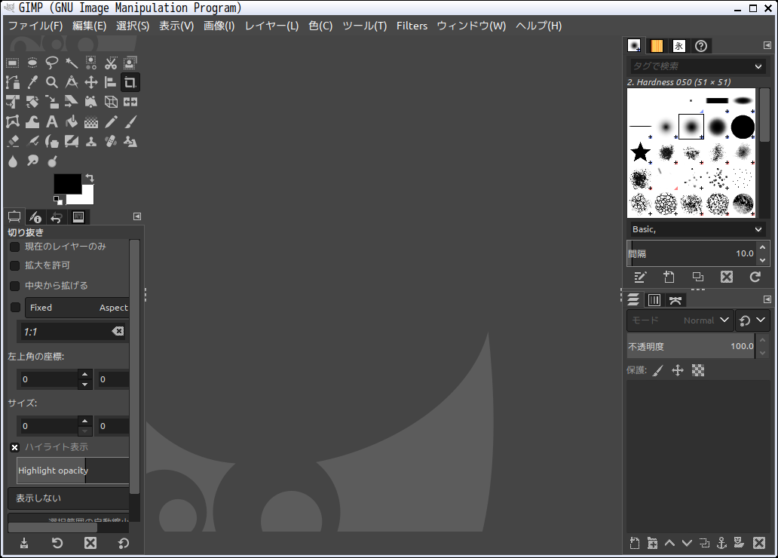
Task: Clear the 1:1 aspect ratio entry
Action: coord(118,331)
